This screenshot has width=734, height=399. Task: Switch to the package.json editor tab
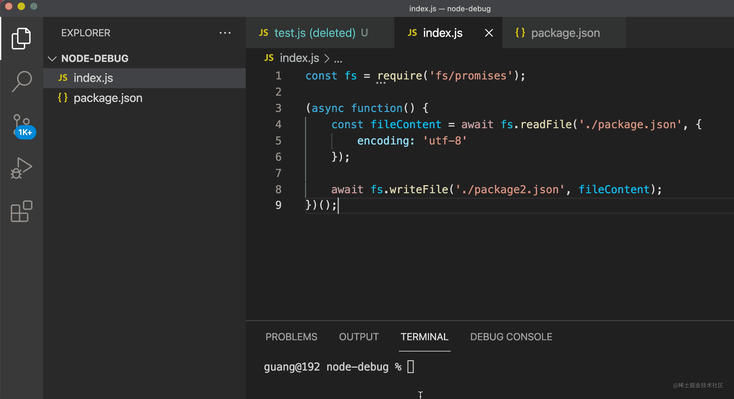565,33
